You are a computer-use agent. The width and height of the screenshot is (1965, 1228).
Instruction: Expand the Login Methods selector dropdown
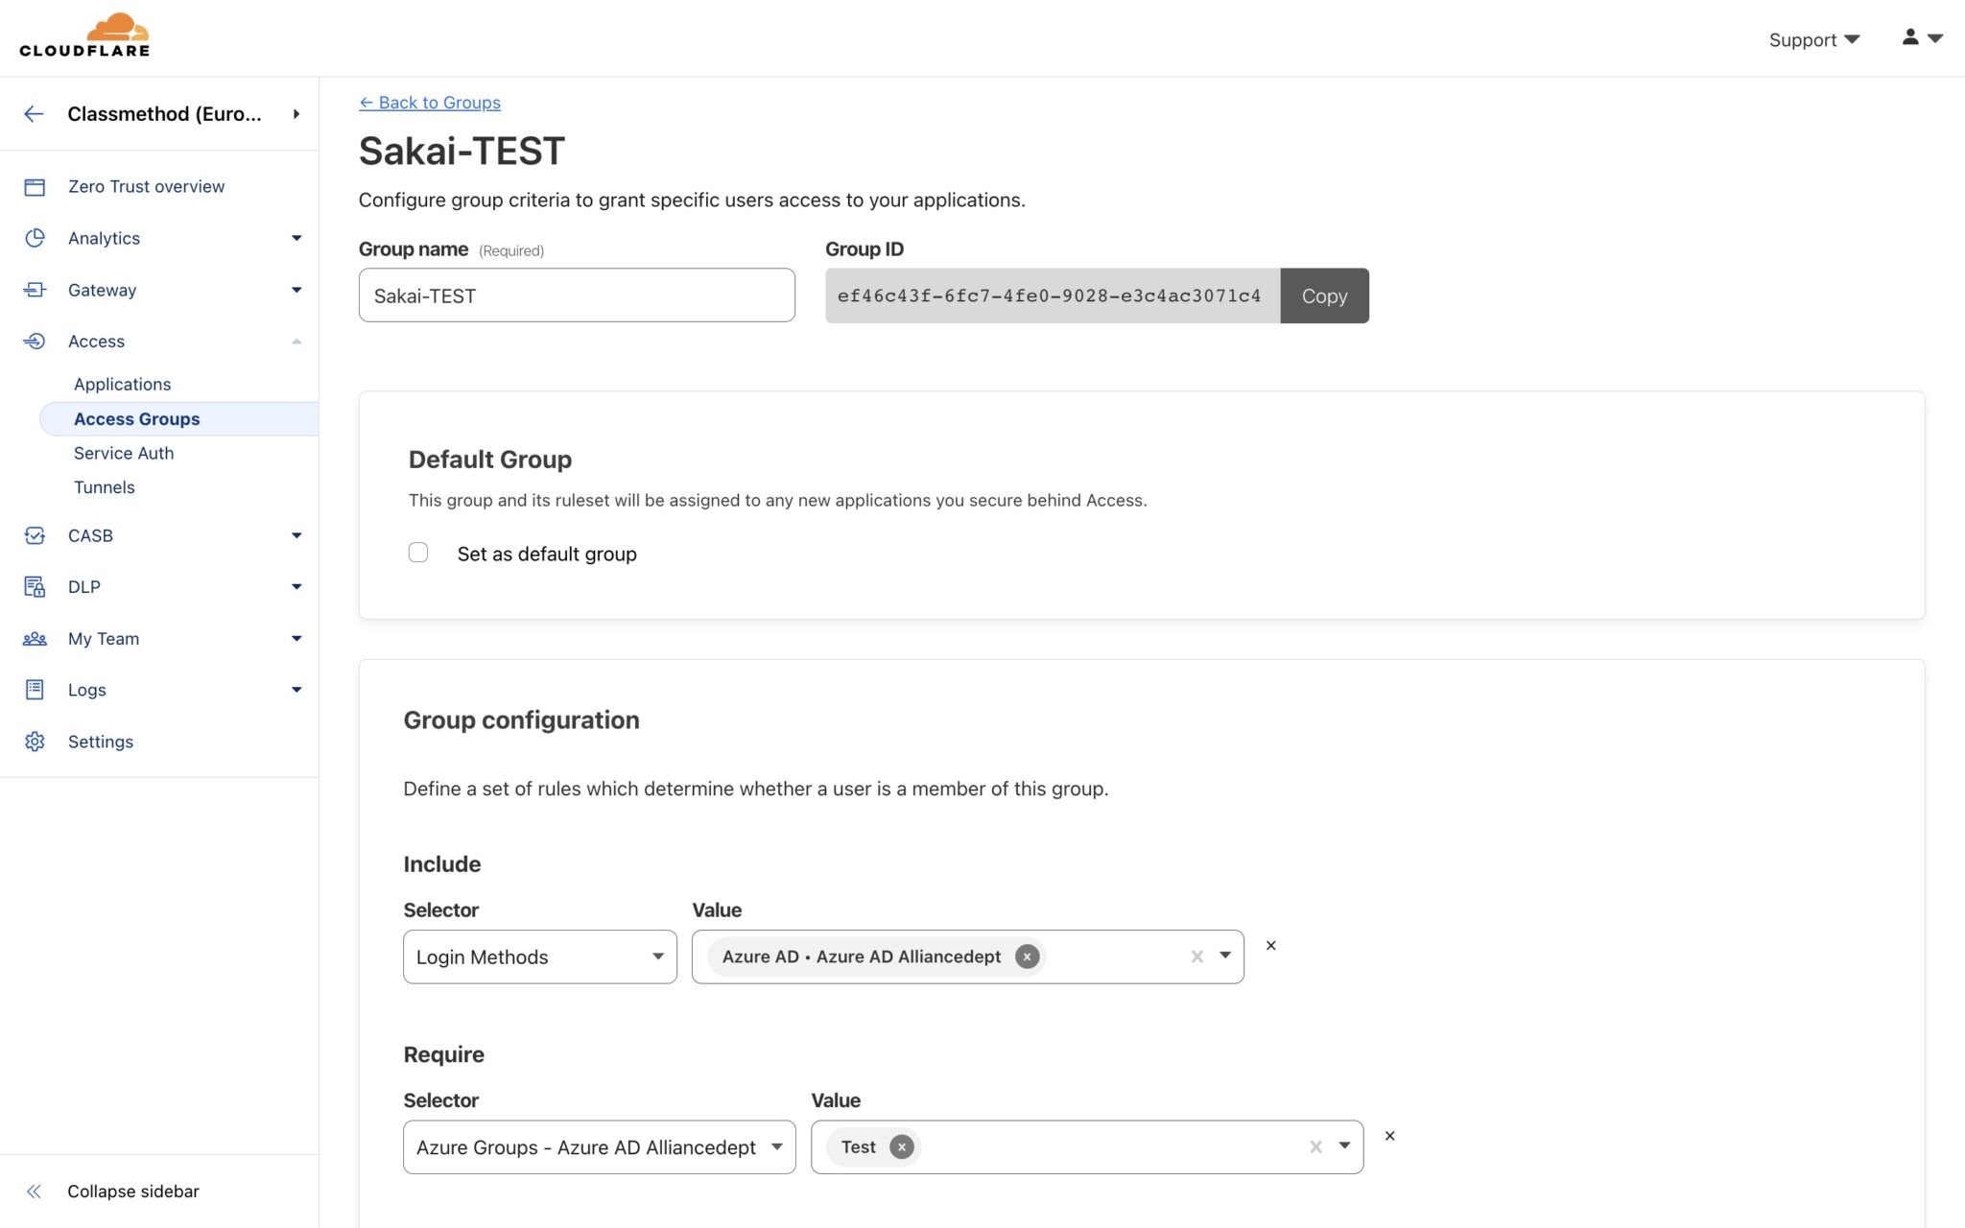coord(658,956)
